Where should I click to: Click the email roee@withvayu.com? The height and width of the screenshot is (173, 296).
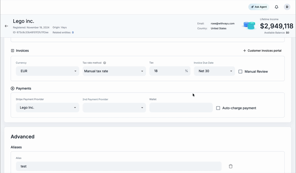pyautogui.click(x=223, y=24)
